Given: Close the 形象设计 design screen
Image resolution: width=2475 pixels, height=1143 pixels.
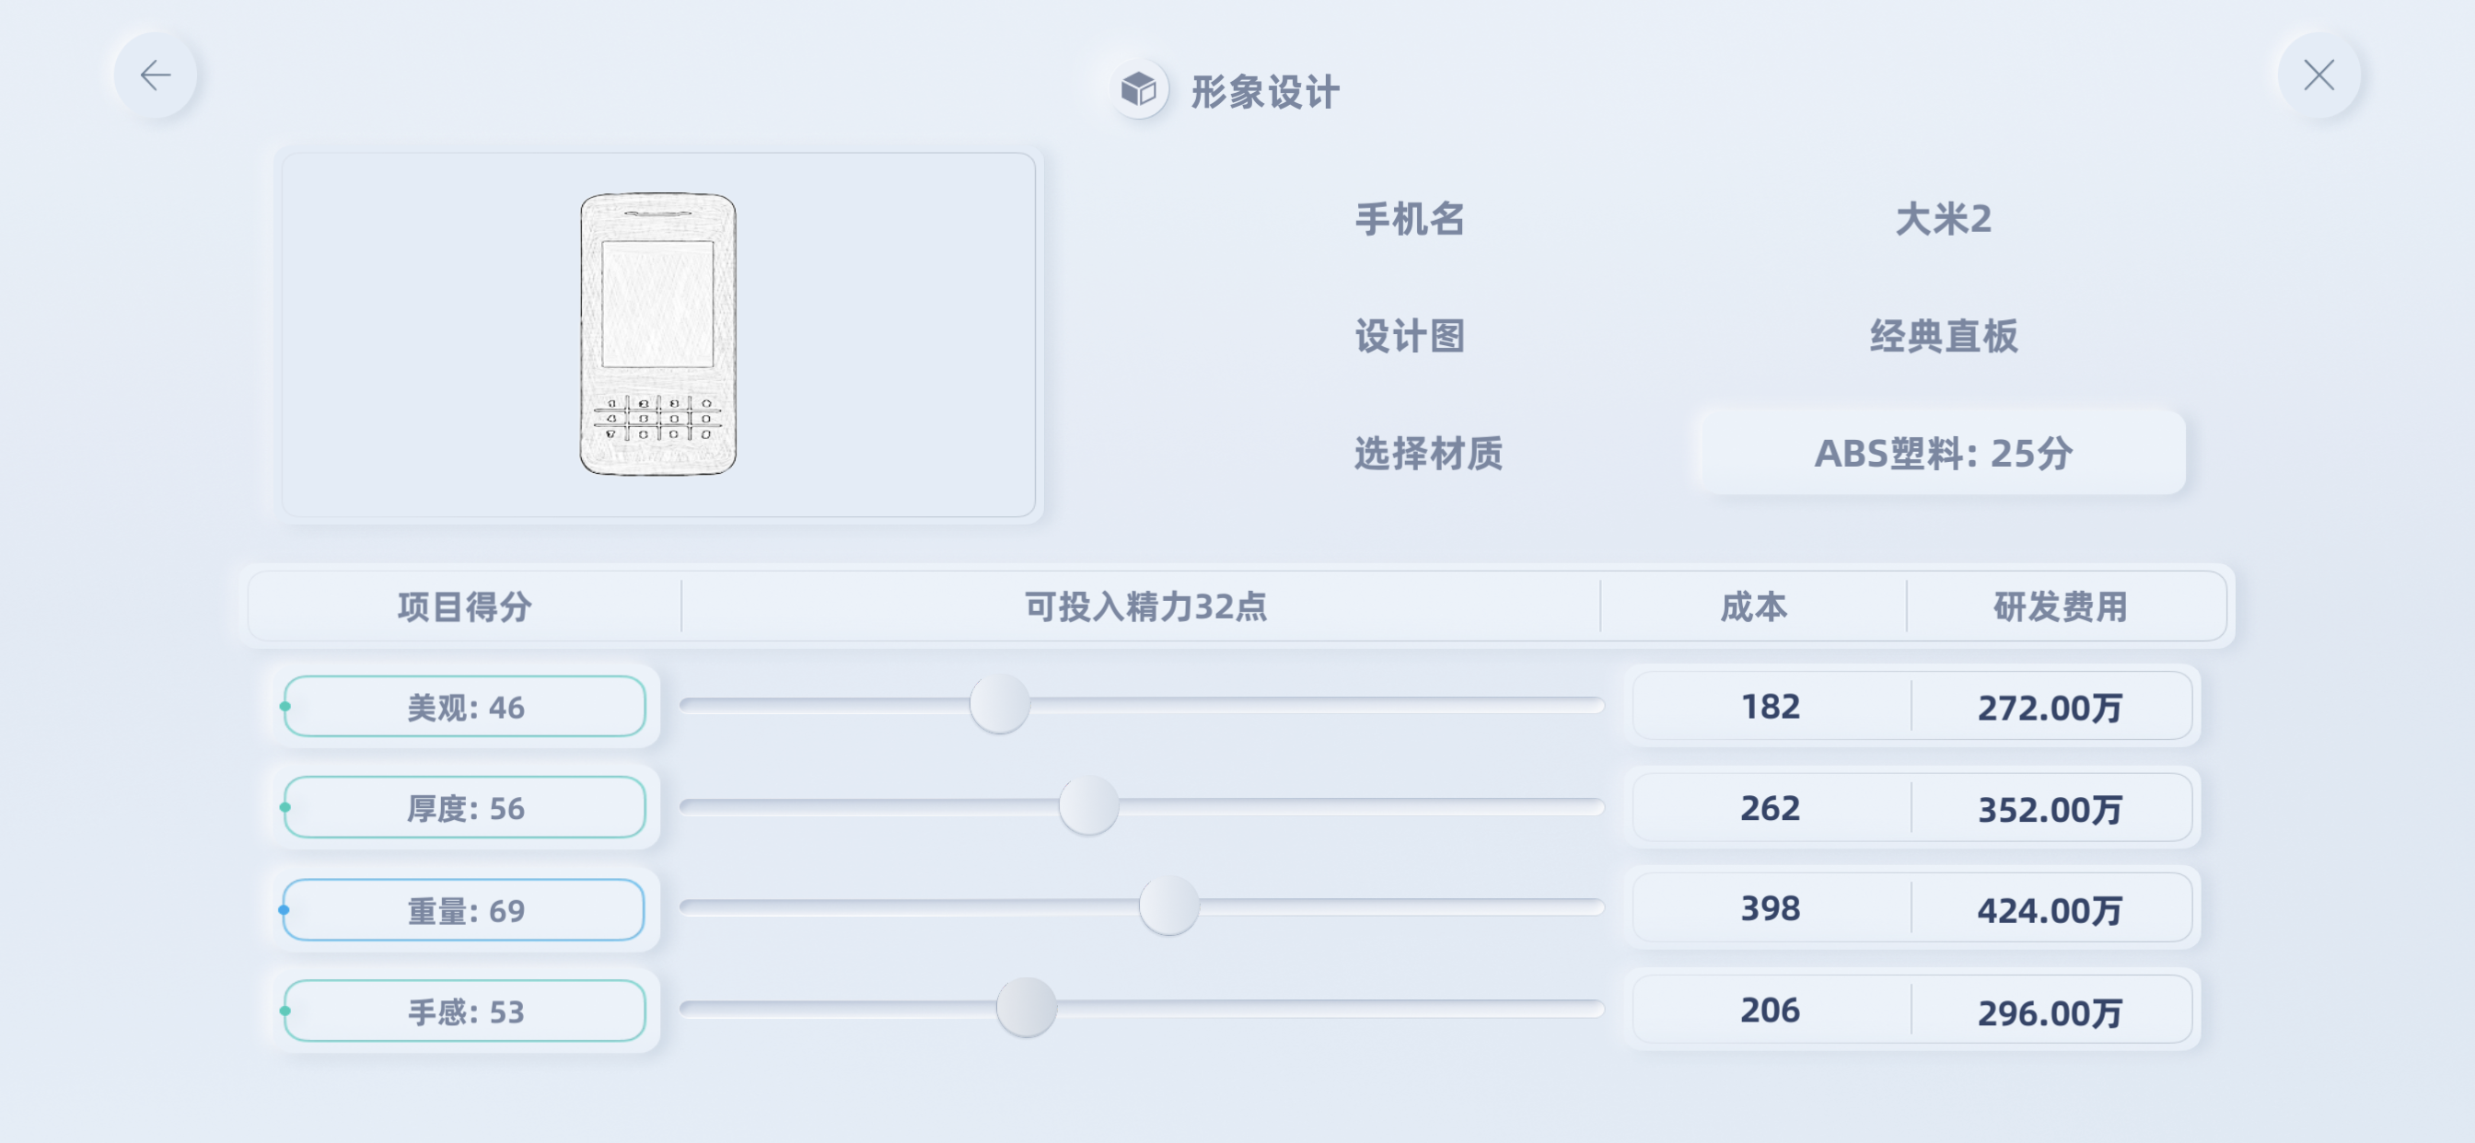Looking at the screenshot, I should coord(2318,75).
